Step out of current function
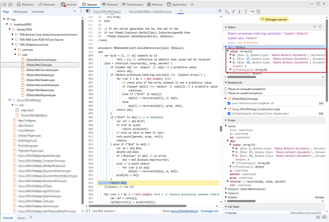Image resolution: width=329 pixels, height=222 pixels. click(x=246, y=11)
